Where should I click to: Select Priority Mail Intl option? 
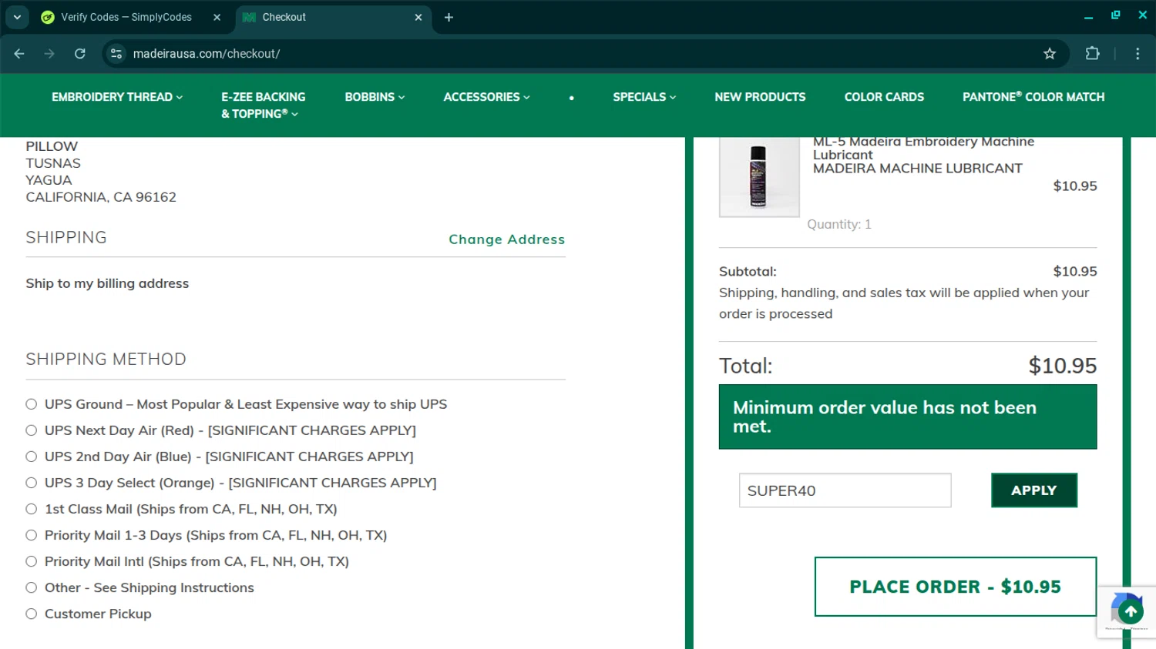tap(32, 561)
